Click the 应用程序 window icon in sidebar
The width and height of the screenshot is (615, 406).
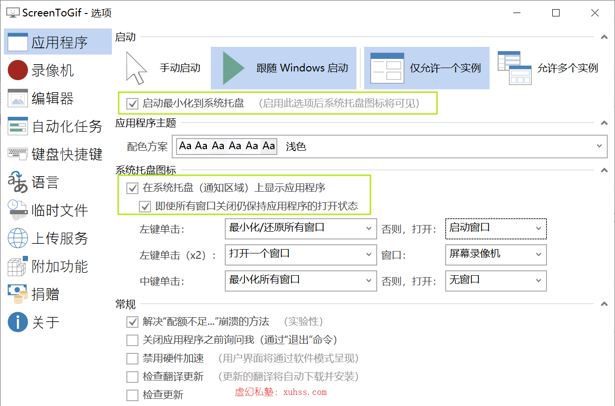[18, 42]
